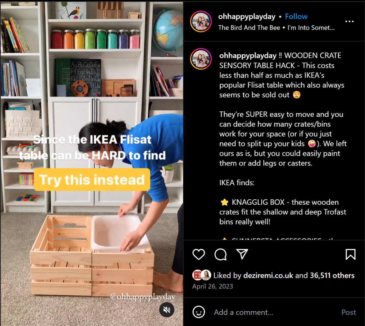Open liker avatars beside Liked by
The height and width of the screenshot is (326, 365).
[x=202, y=275]
